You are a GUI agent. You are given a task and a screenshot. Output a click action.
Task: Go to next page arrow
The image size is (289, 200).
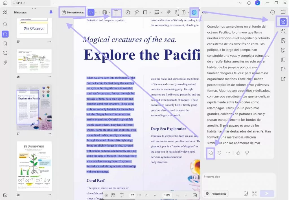coord(155,195)
